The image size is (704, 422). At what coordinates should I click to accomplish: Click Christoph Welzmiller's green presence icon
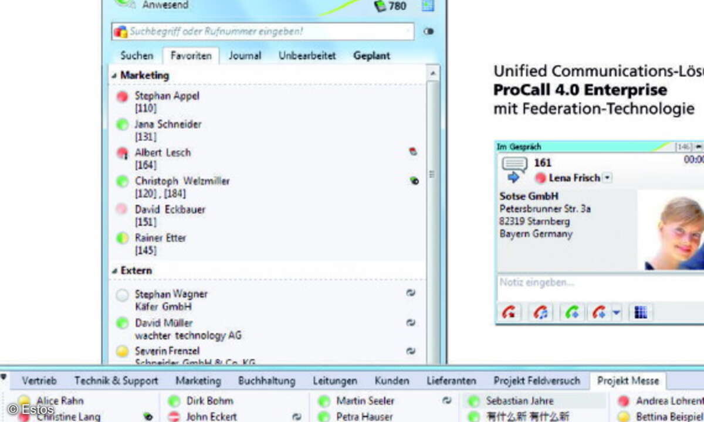[122, 182]
